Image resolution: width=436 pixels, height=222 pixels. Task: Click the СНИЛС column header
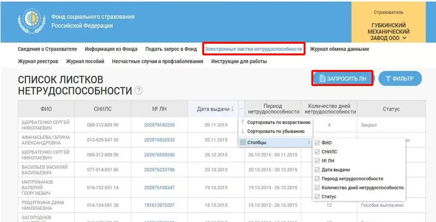point(103,109)
